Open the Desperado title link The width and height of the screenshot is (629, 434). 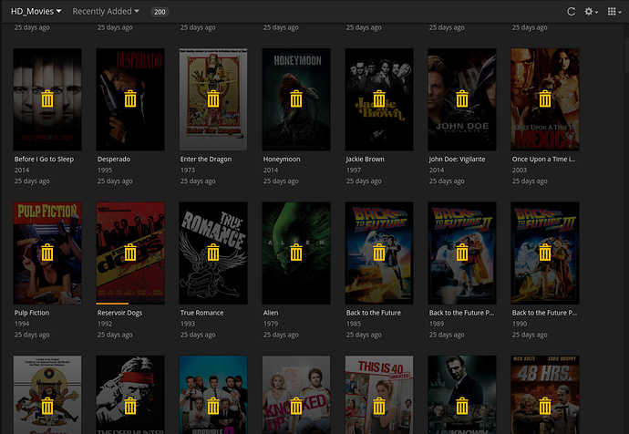[114, 160]
